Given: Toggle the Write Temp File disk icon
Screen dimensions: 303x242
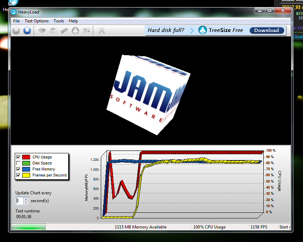Looking at the screenshot, I should 53,30.
